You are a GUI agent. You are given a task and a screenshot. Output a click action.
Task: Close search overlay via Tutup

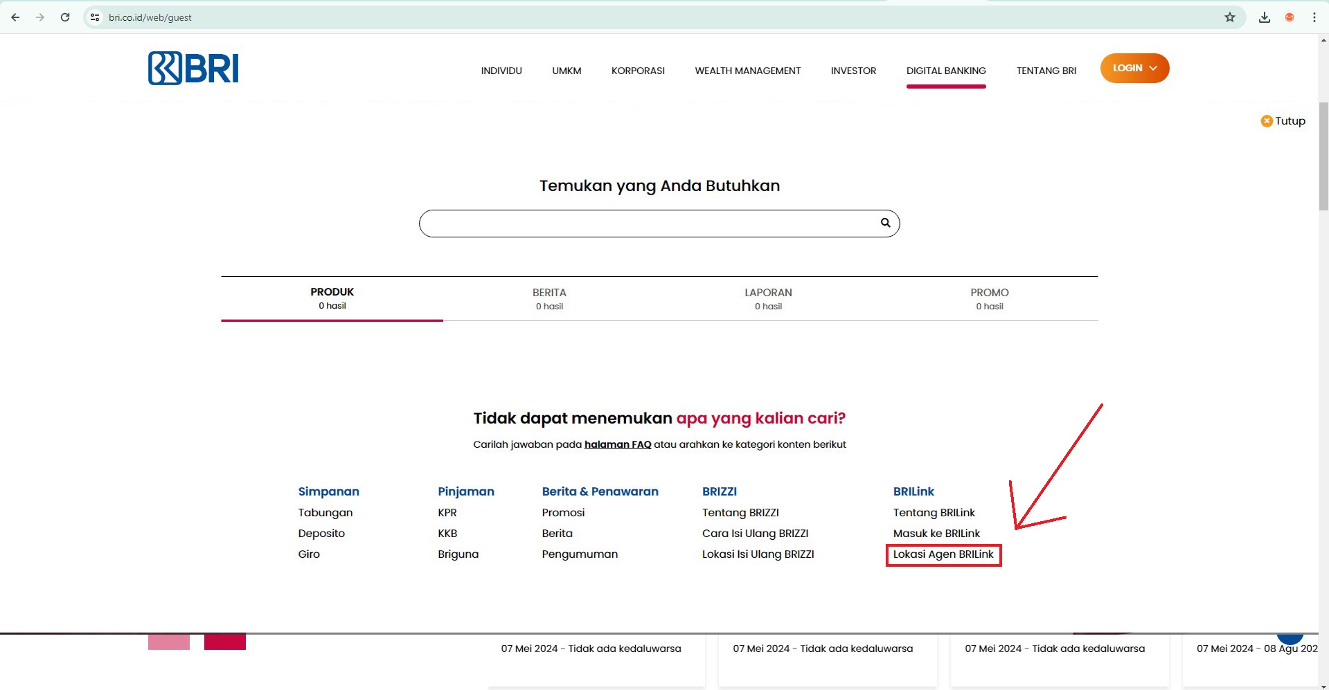(1283, 121)
